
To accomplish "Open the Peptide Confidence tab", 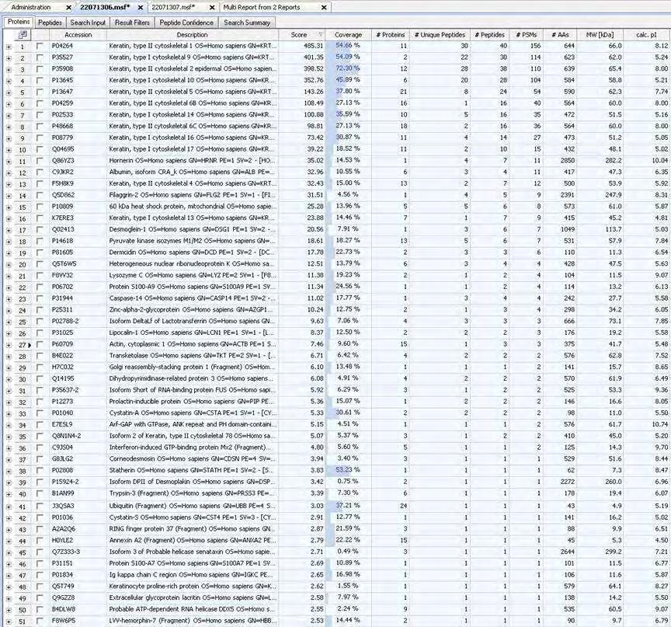I will pos(186,23).
